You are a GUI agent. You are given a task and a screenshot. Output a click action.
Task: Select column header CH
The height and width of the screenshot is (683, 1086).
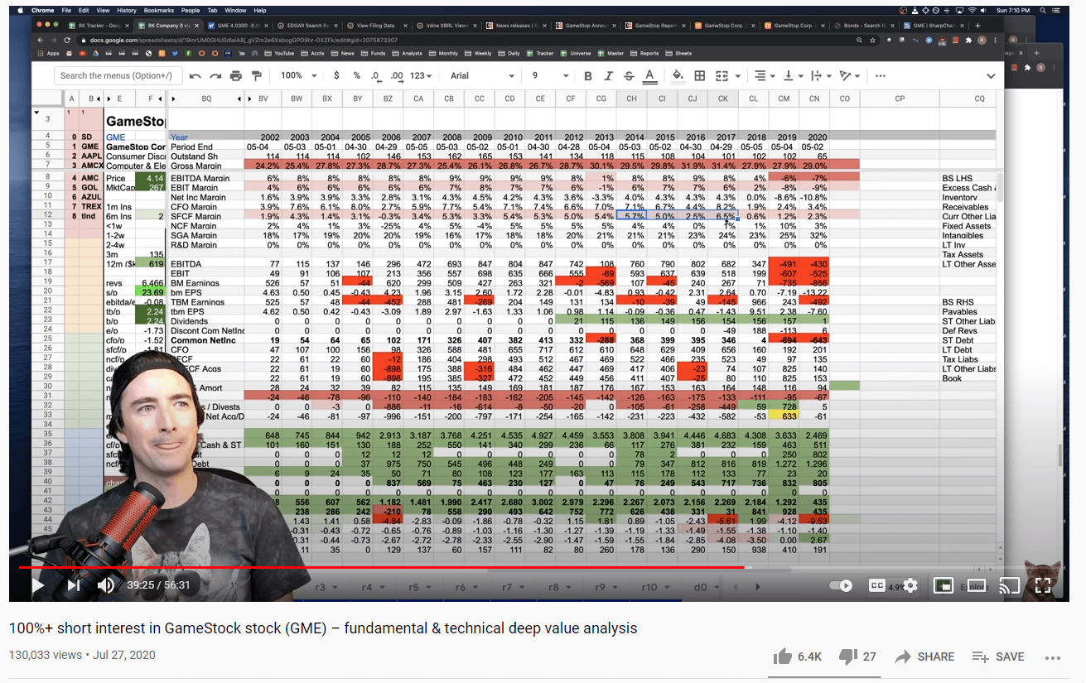tap(631, 99)
